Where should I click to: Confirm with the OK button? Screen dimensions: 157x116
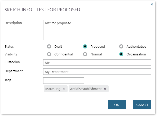[117, 105]
